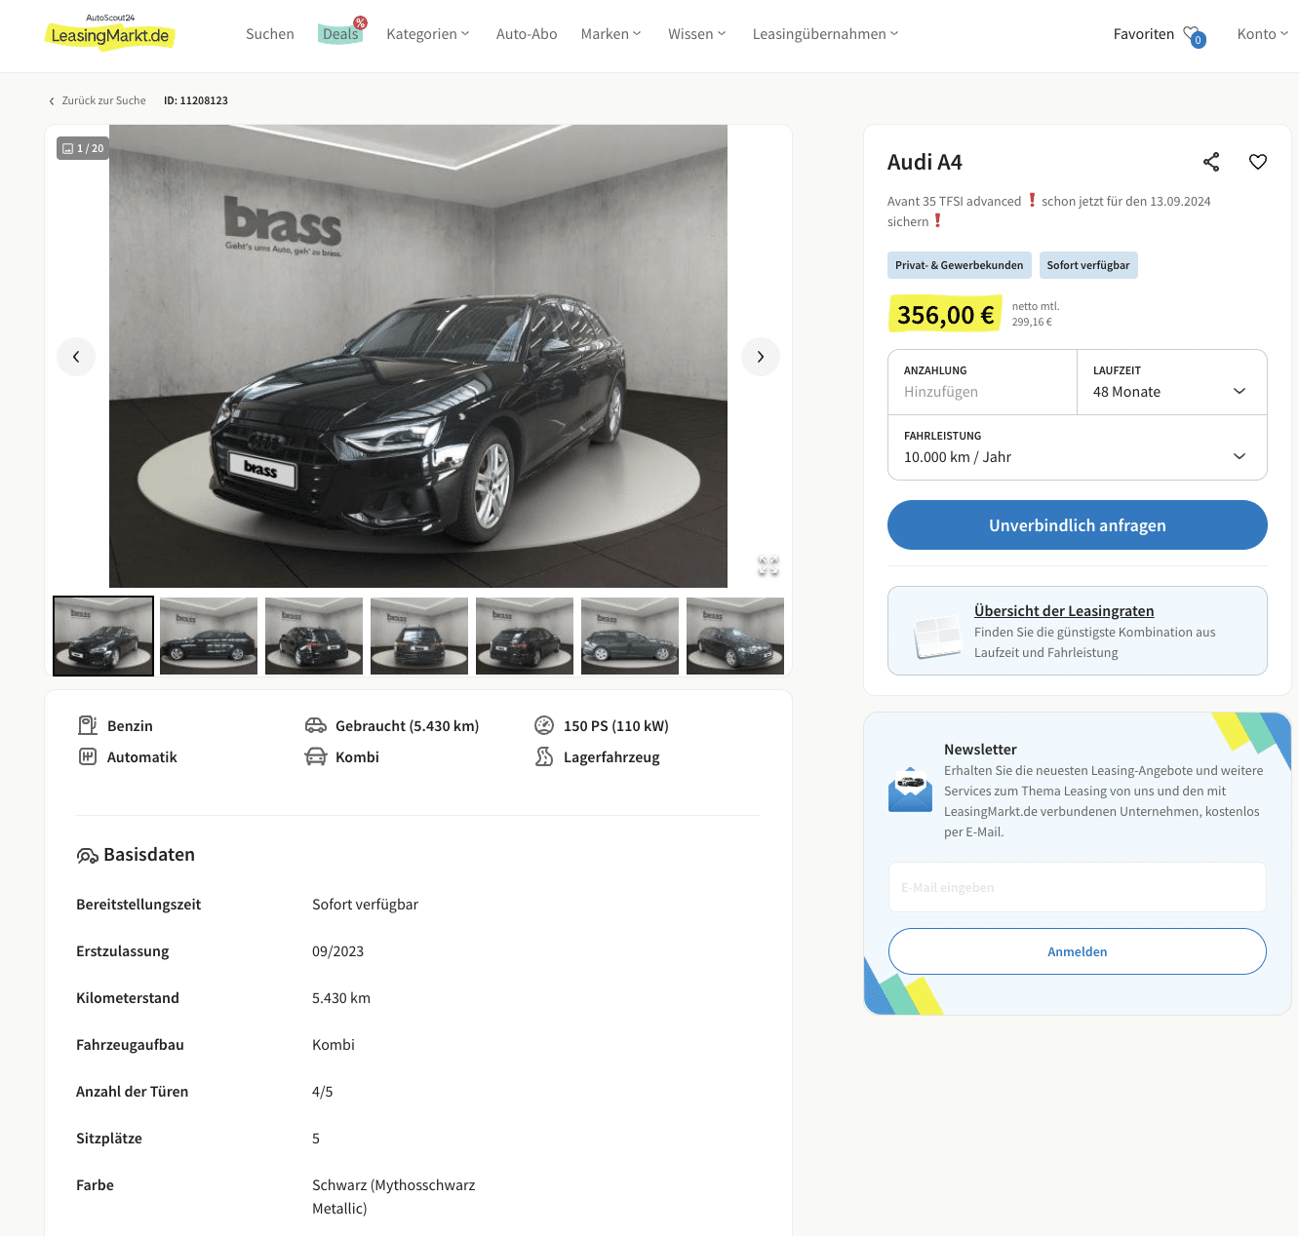Image resolution: width=1299 pixels, height=1236 pixels.
Task: Click the Lagerfahrzeug icon
Action: [544, 756]
